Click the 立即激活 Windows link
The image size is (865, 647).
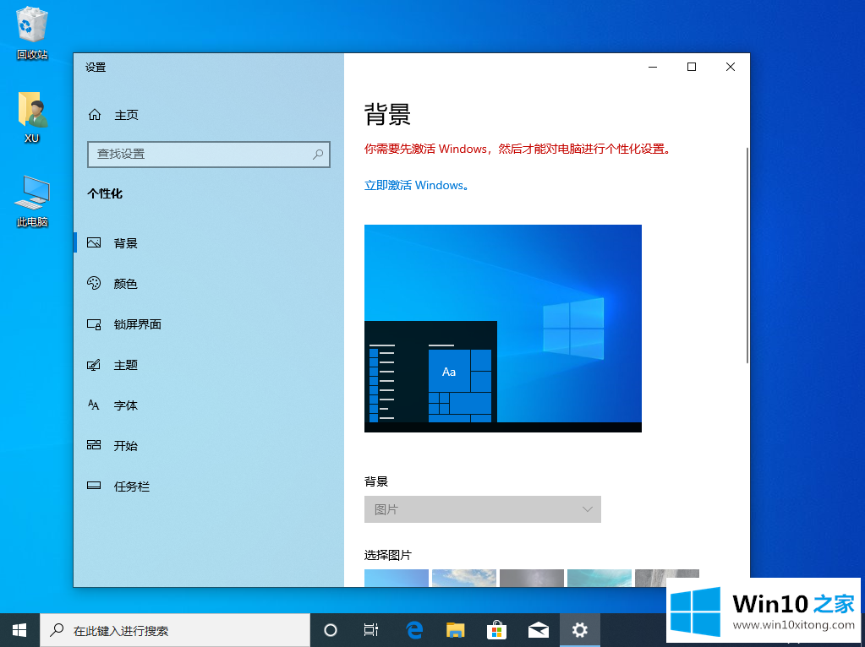point(417,185)
